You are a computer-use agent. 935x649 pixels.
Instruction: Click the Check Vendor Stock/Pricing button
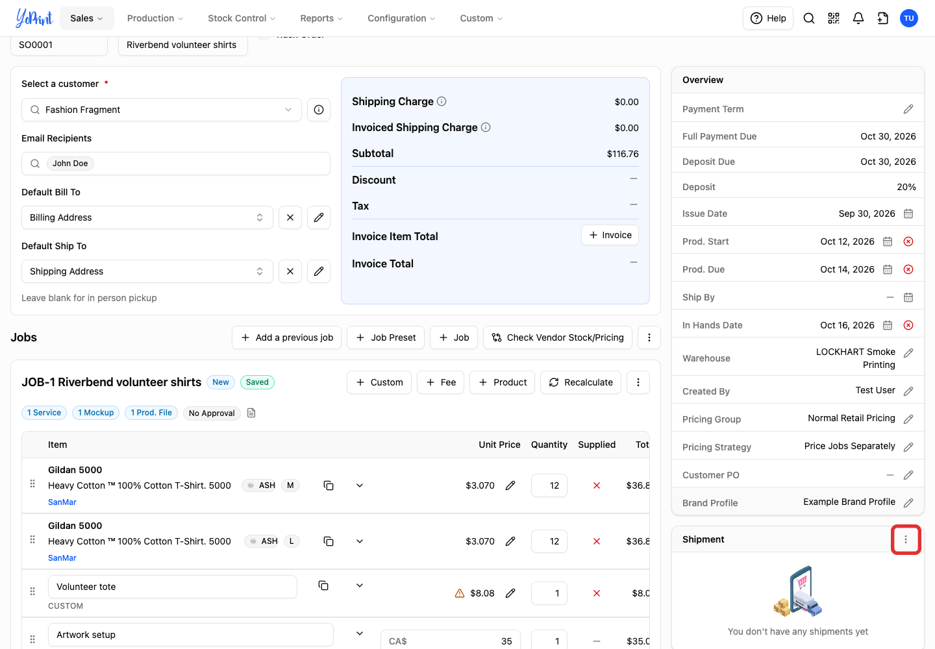tap(558, 337)
